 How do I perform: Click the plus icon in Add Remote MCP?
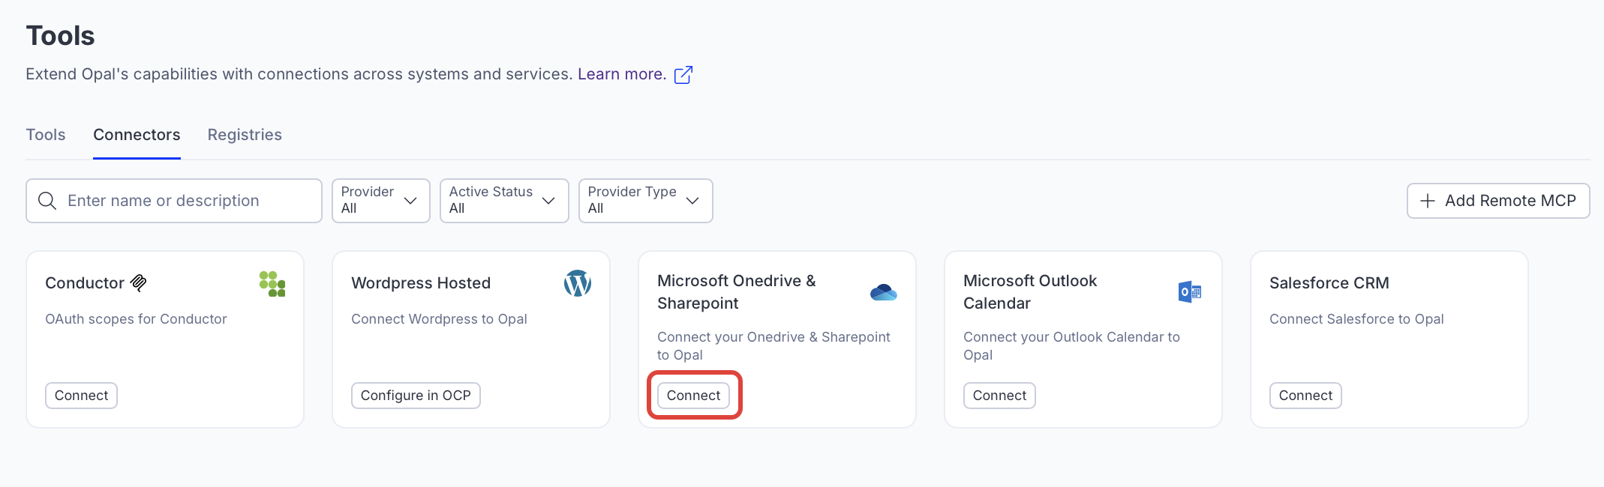[1428, 201]
